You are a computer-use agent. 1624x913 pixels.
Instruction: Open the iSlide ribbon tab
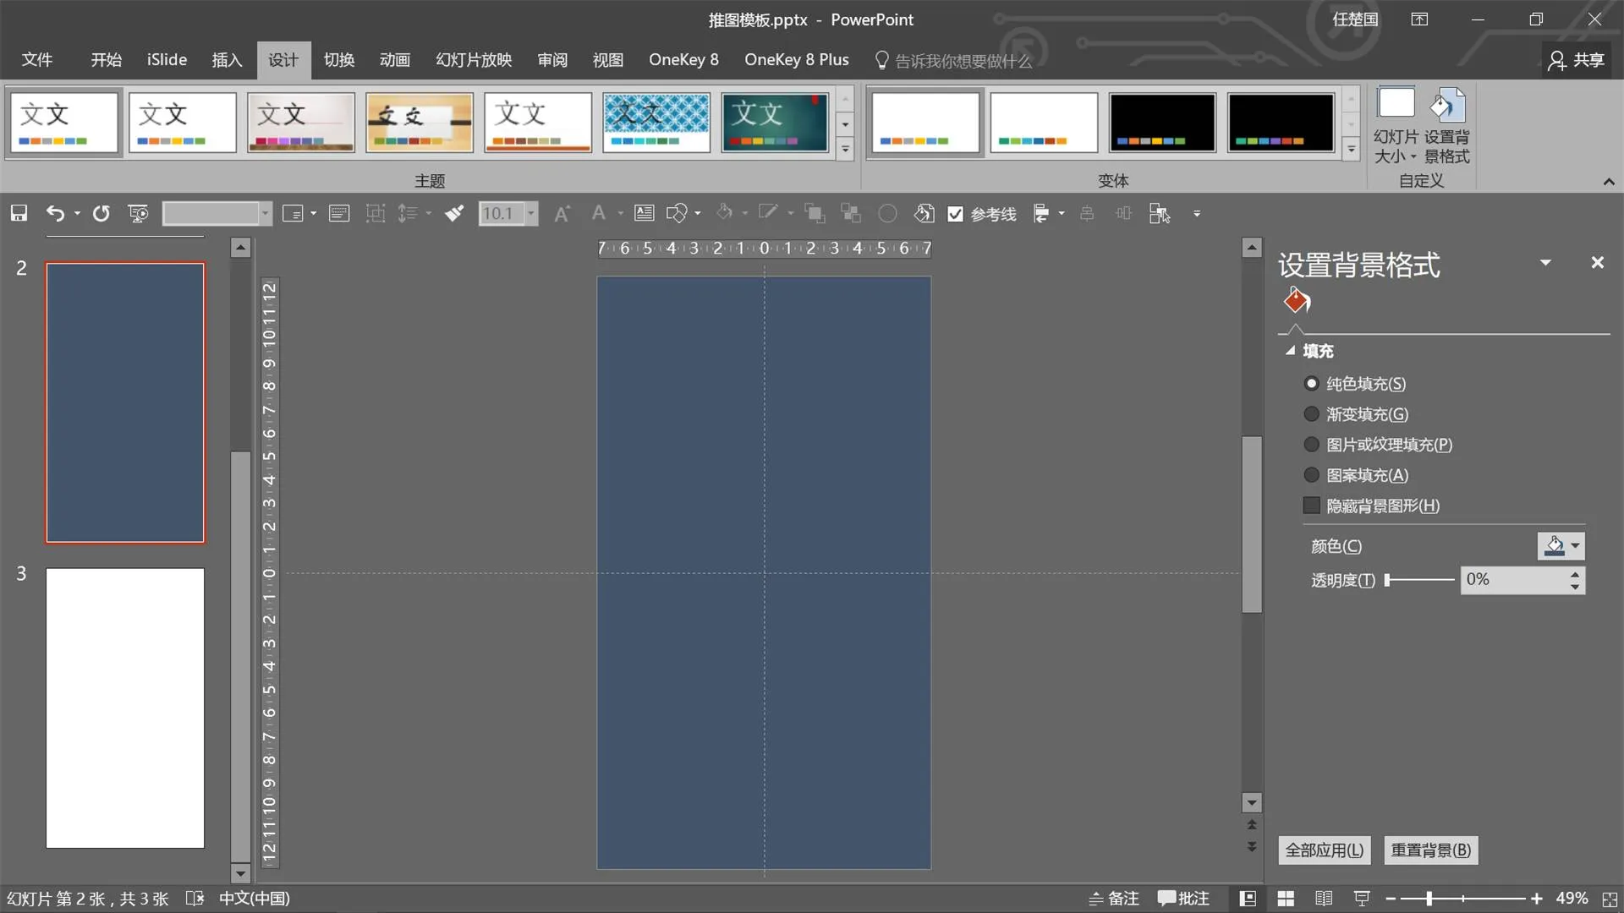[167, 60]
